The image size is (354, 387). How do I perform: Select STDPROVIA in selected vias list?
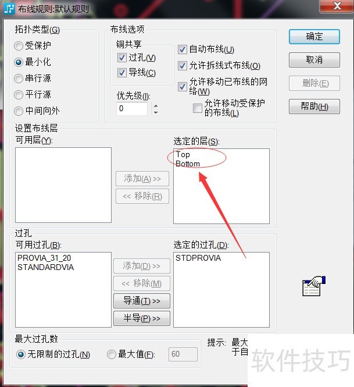(x=198, y=258)
